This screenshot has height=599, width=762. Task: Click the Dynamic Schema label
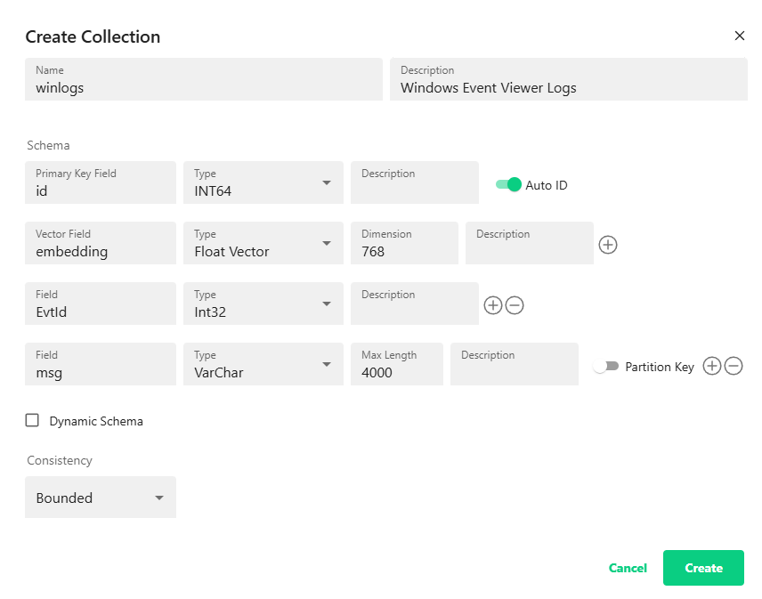(x=96, y=421)
